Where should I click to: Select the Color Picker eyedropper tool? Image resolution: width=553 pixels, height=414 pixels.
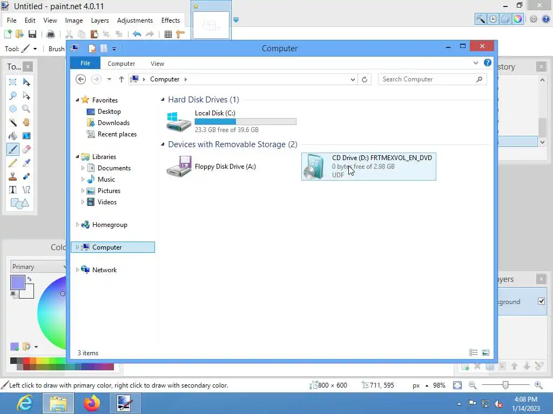coord(26,163)
